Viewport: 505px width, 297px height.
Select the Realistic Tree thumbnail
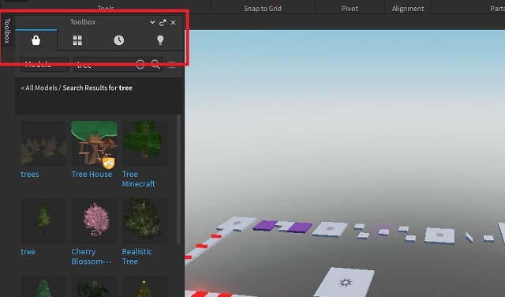coord(144,221)
